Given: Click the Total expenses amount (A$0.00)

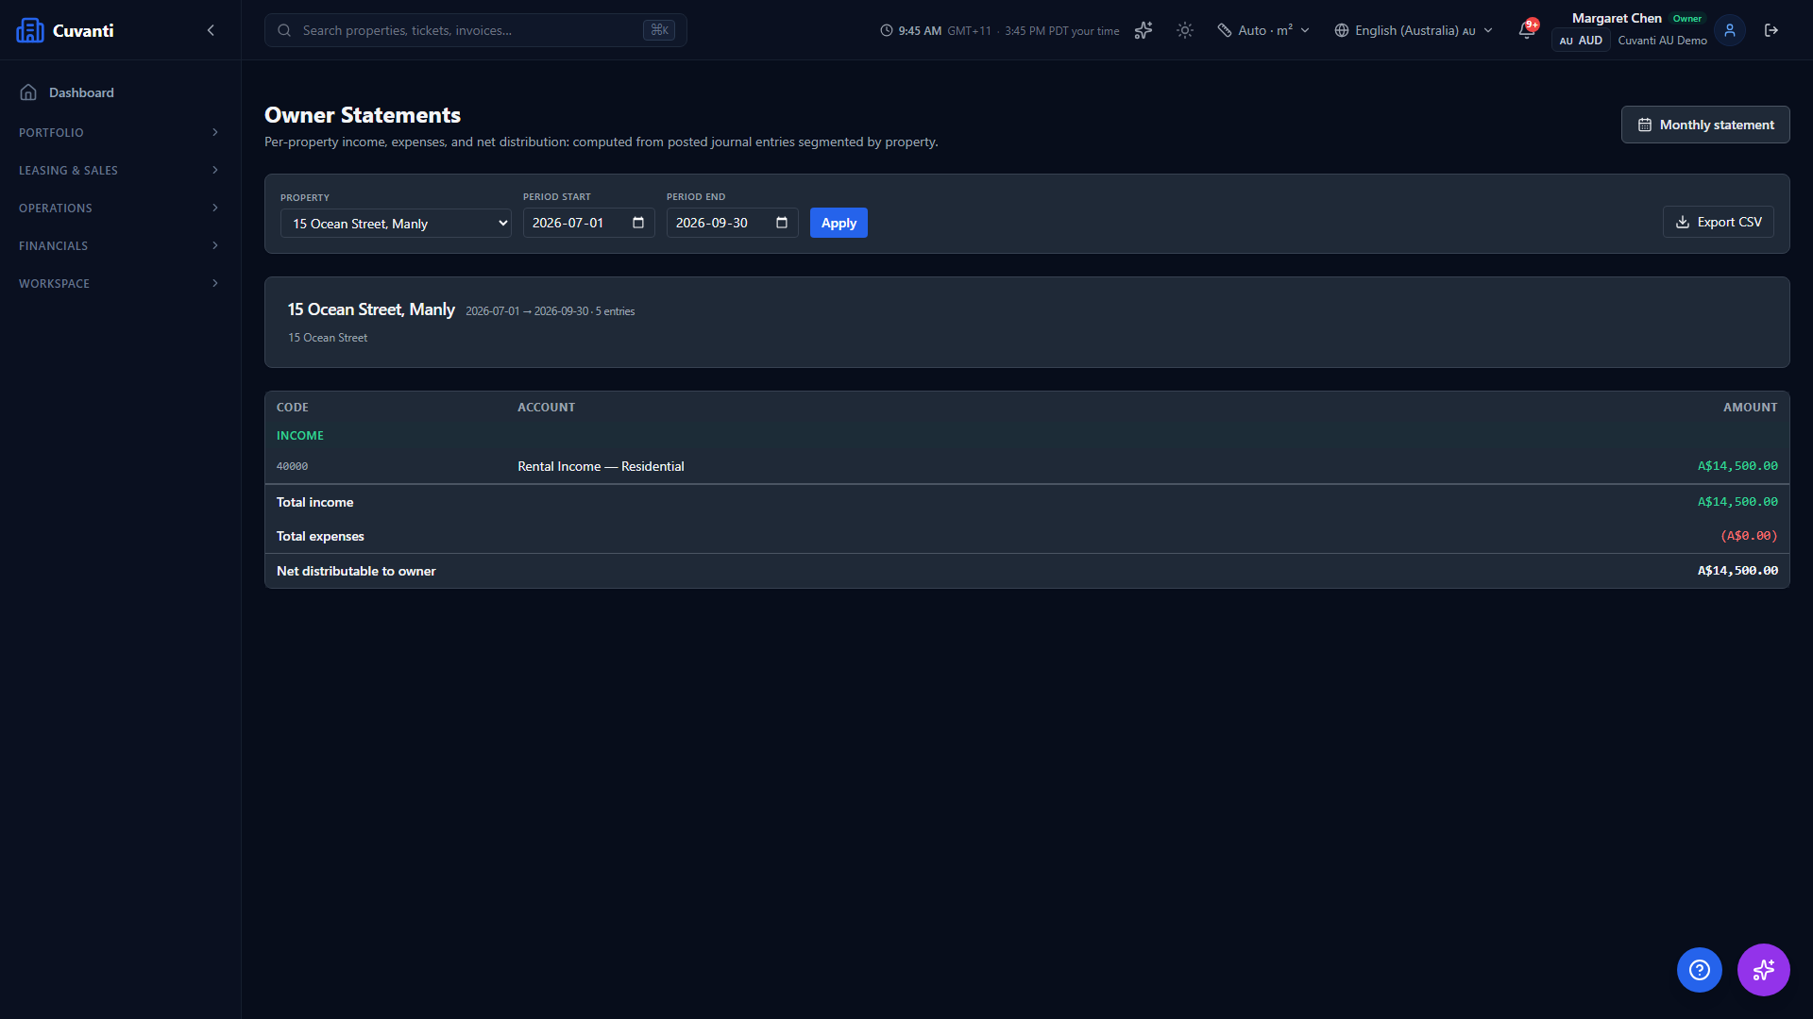Looking at the screenshot, I should coord(1749,536).
